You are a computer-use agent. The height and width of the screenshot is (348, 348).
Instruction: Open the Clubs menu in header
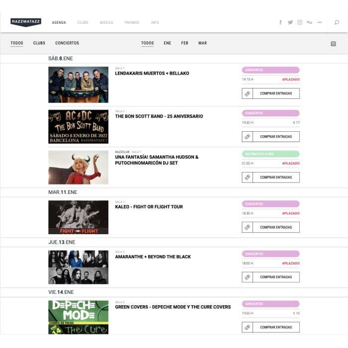[83, 23]
